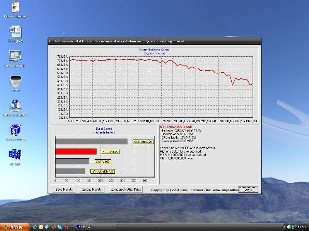The image size is (309, 231).
Task: Click the Done button
Action: [248, 190]
